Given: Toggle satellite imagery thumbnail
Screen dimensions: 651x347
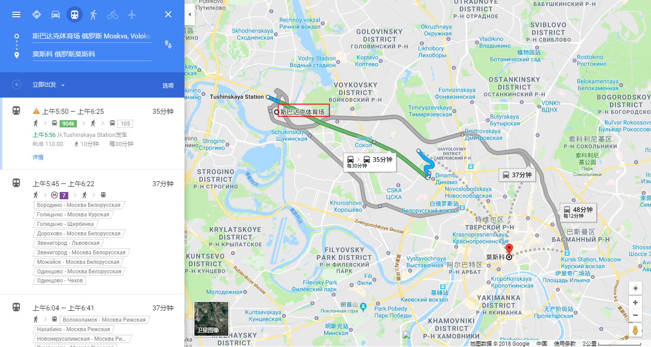Looking at the screenshot, I should point(212,319).
